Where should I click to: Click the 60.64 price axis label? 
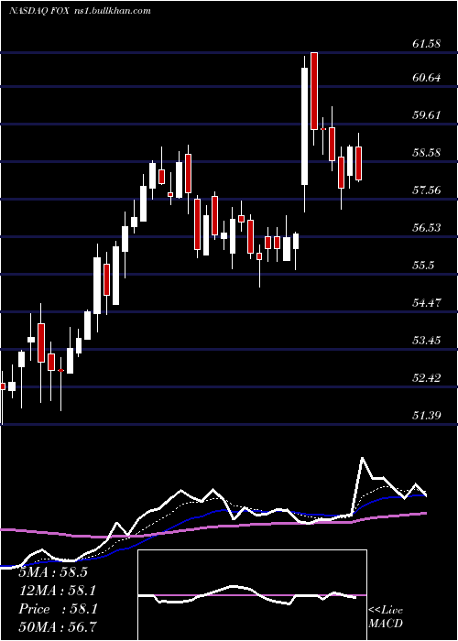[427, 77]
